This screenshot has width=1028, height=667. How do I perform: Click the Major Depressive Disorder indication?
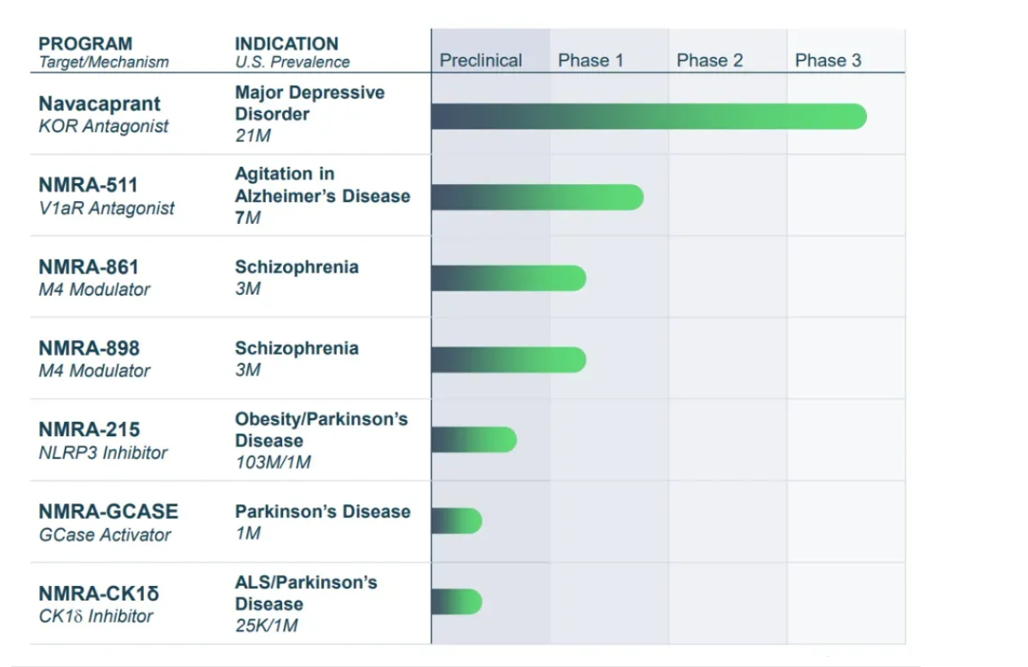tap(309, 103)
